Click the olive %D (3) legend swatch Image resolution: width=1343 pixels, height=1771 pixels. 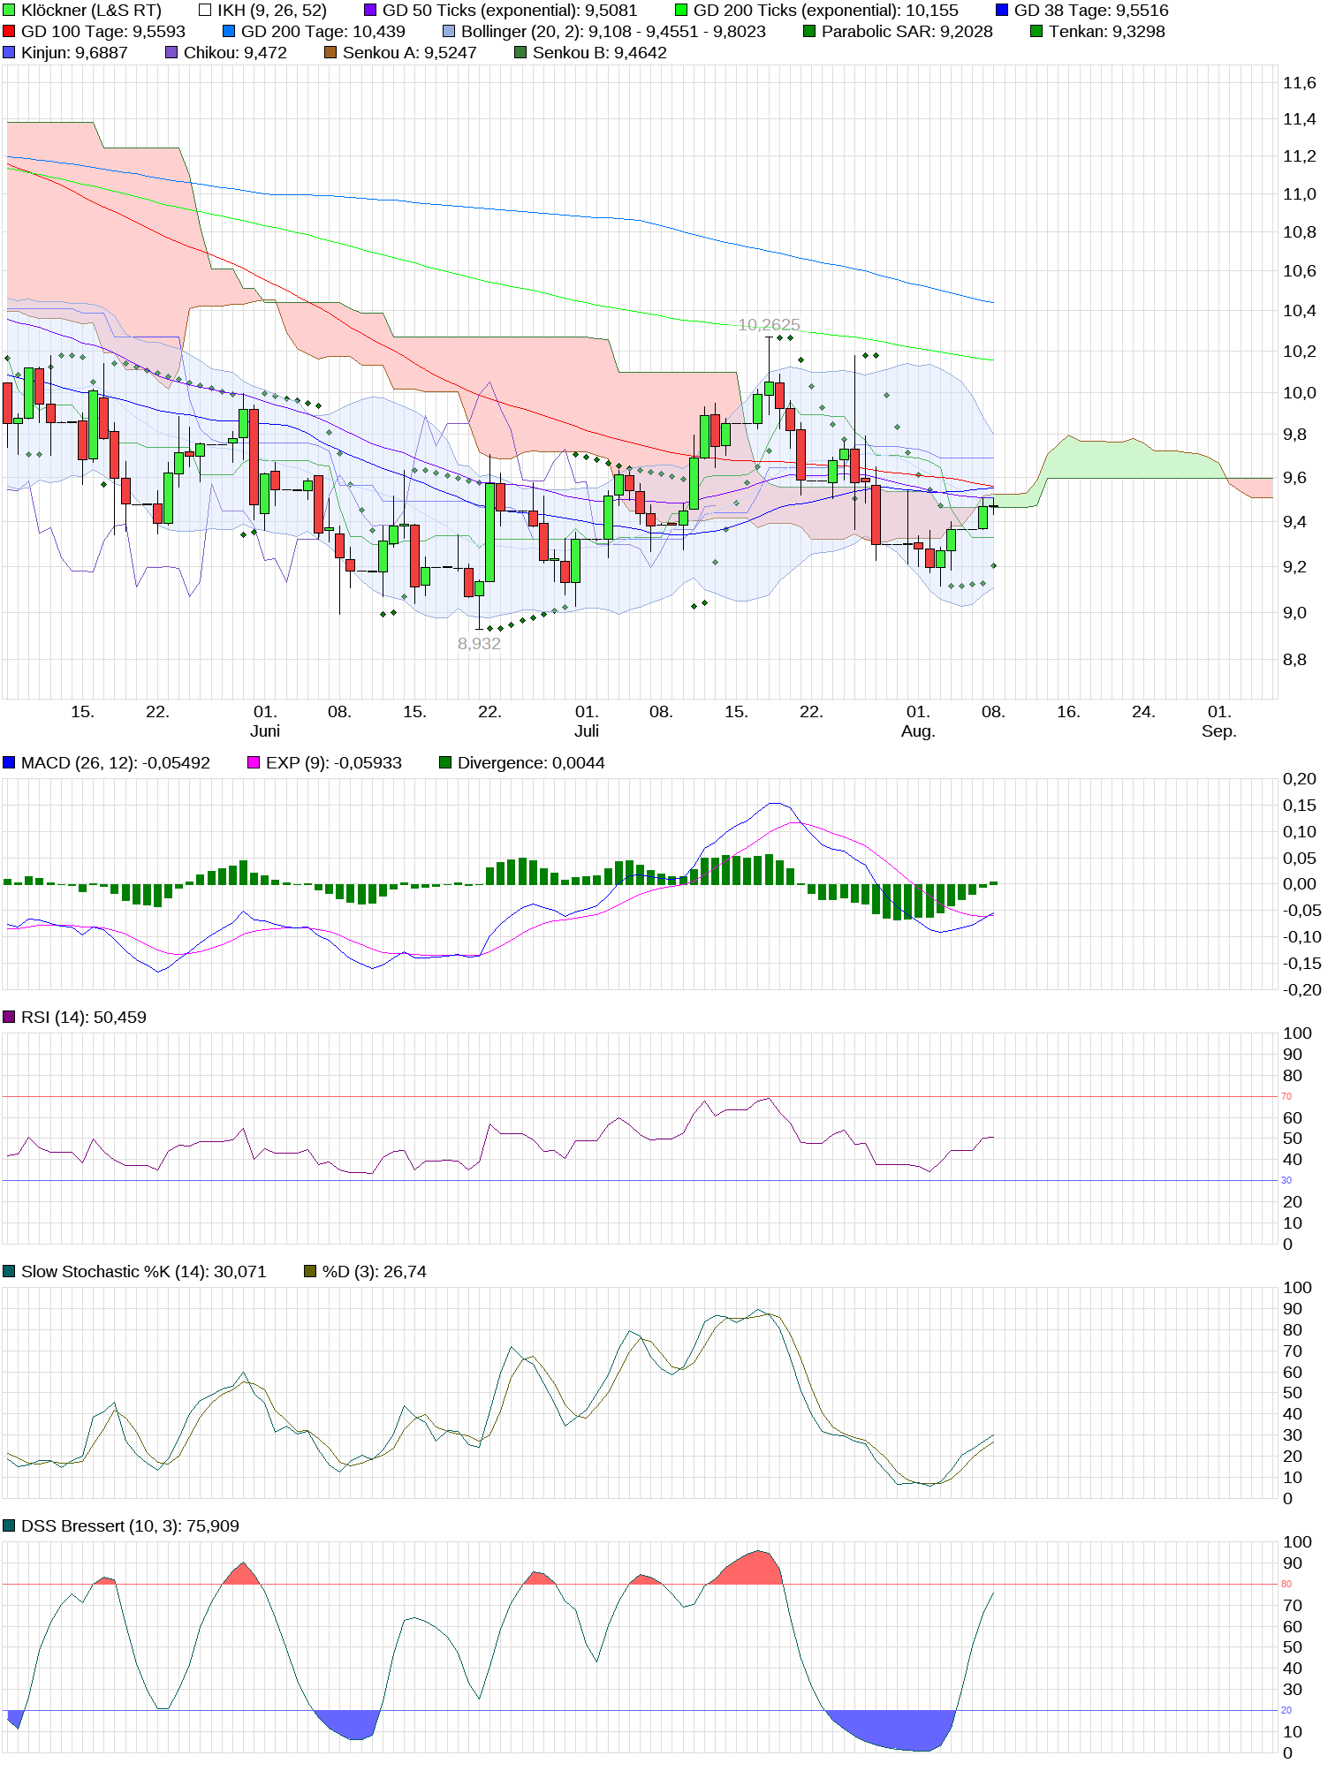(310, 1272)
